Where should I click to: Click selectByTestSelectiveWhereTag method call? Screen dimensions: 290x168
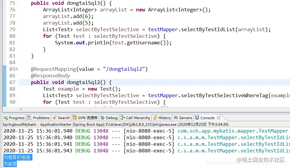[225, 95]
